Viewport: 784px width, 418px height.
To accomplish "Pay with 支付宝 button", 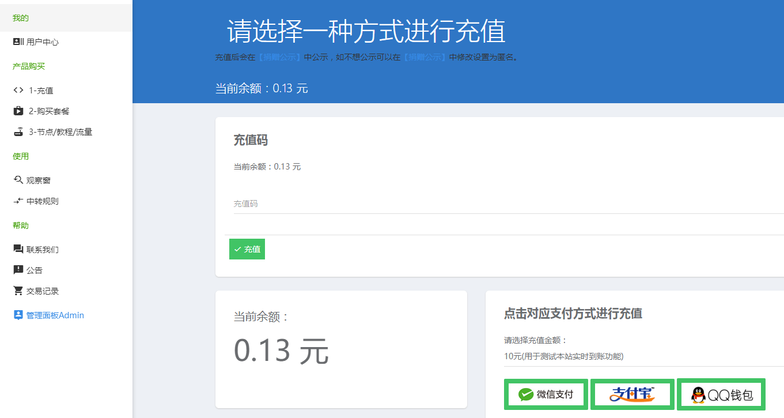I will (632, 394).
